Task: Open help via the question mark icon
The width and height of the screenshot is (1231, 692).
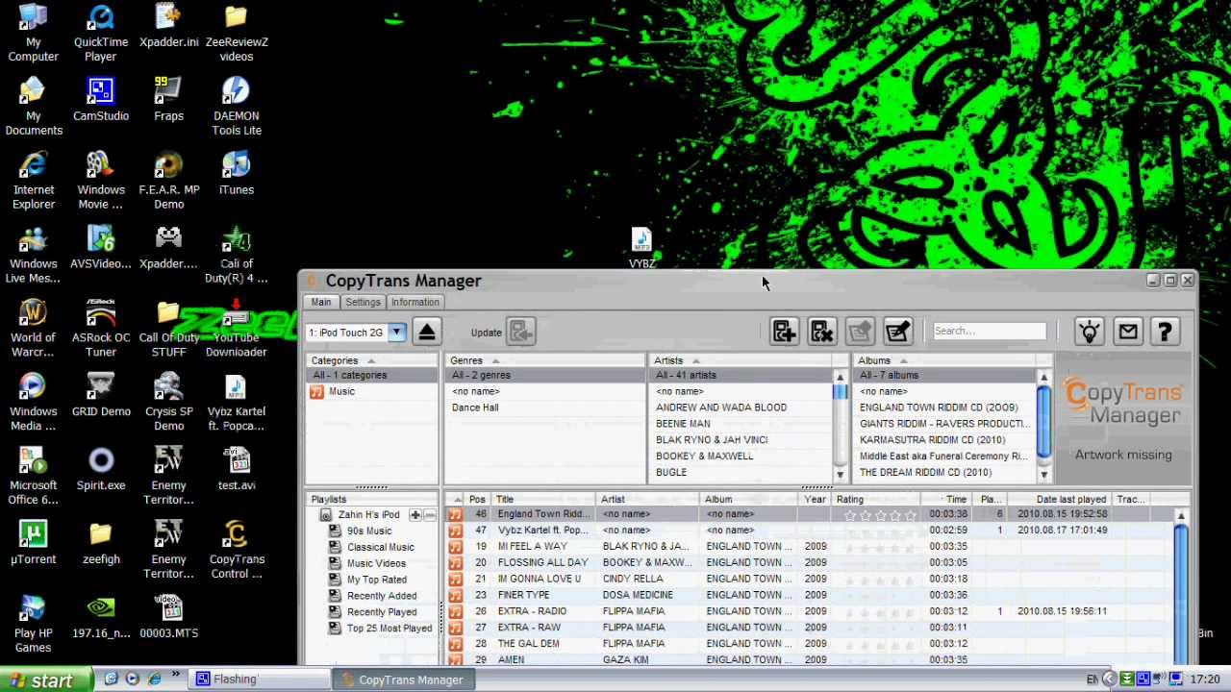Action: (1165, 332)
